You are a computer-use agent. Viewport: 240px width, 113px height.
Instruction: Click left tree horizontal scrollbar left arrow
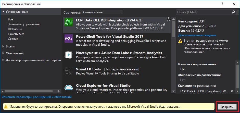coord(2,91)
